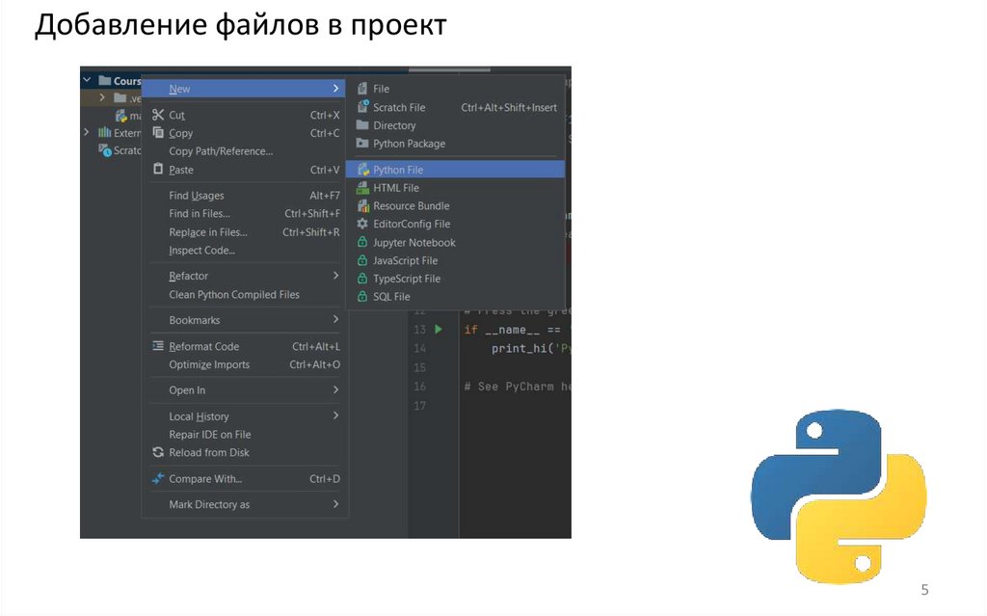Click the slide page number 5
Screen dimensions: 987x616
[x=924, y=590]
